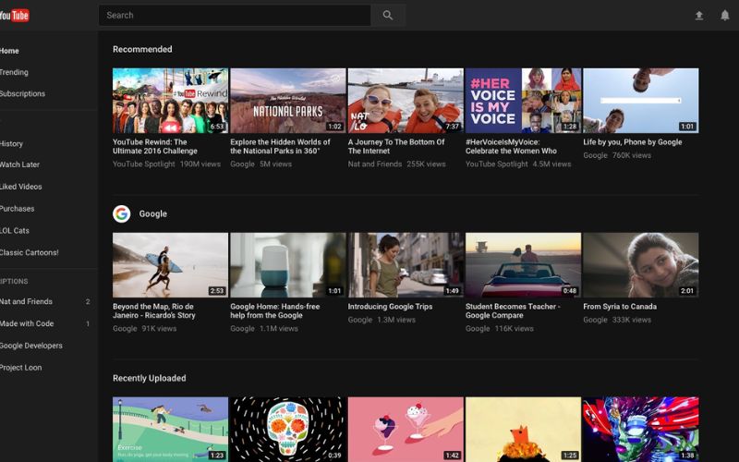The image size is (739, 462).
Task: Click title 'Student Becomes Teacher - Google Compare'
Action: coord(513,310)
